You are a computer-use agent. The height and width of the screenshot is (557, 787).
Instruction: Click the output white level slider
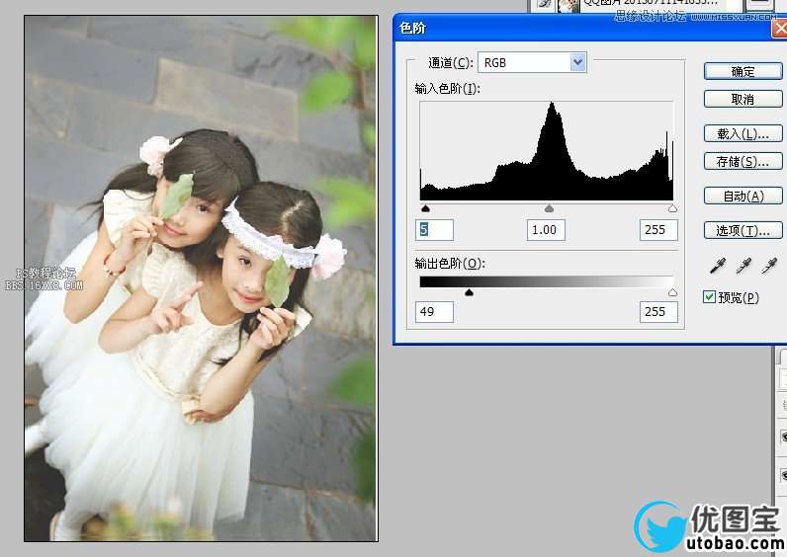click(672, 291)
